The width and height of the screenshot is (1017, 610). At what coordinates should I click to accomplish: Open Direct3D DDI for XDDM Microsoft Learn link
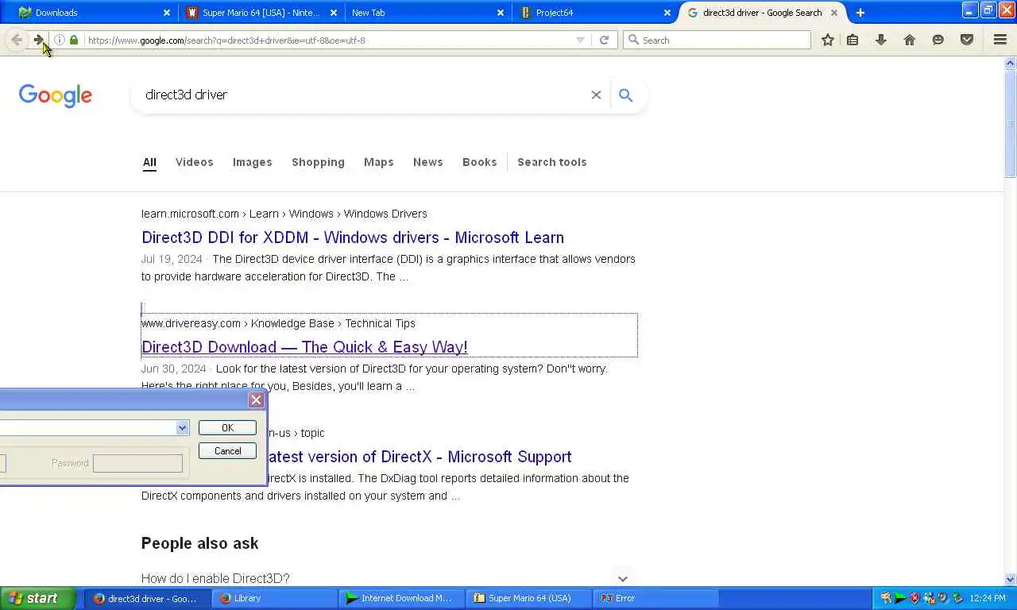(353, 237)
